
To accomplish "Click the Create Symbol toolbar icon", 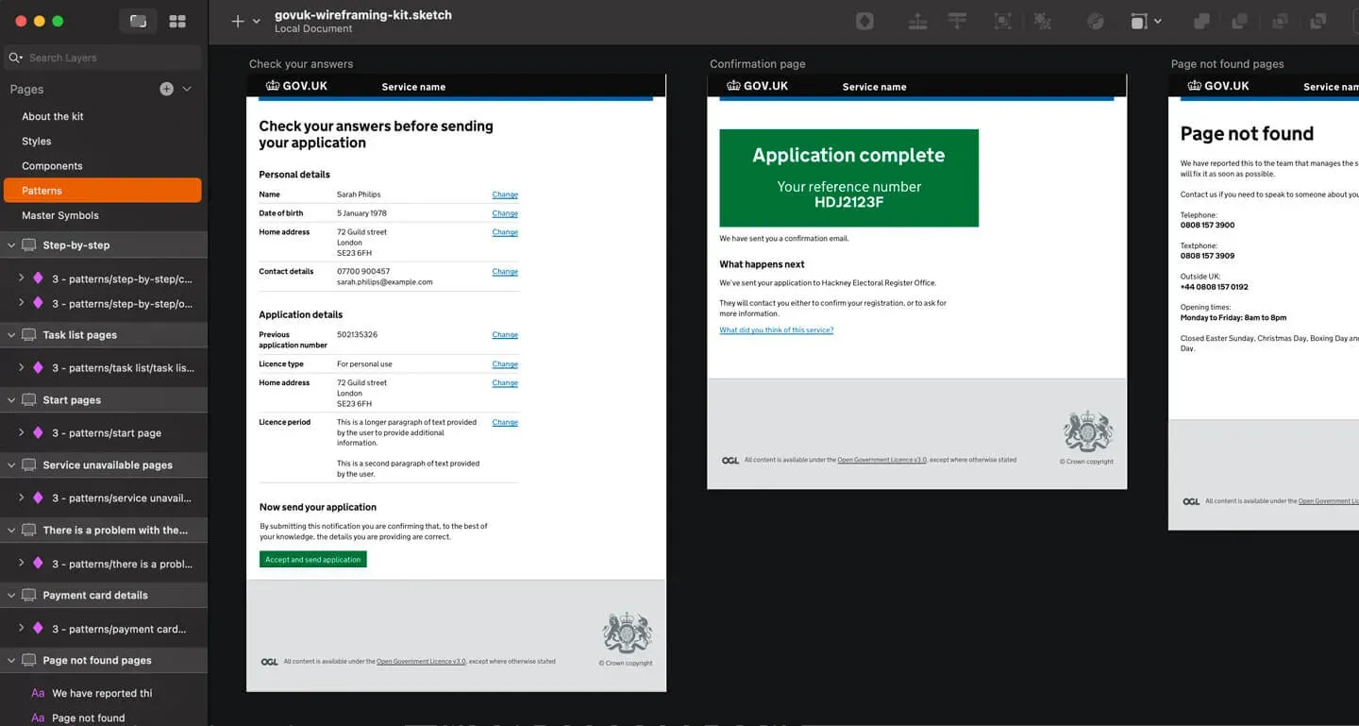I will point(864,21).
